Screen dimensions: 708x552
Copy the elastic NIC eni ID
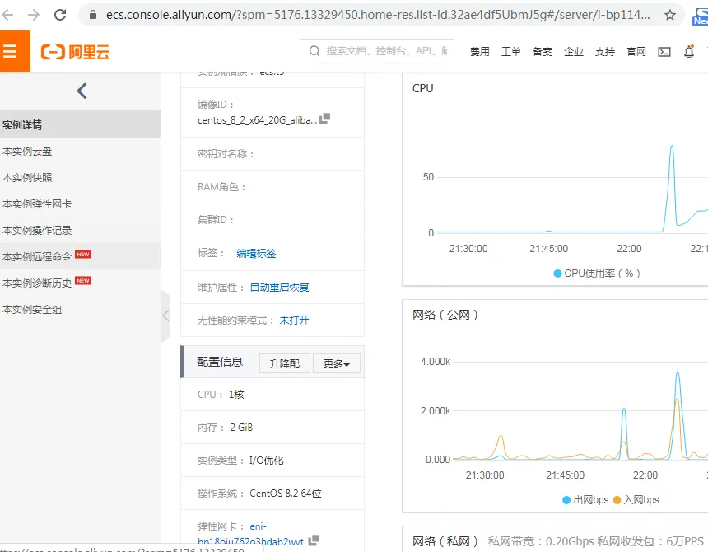[x=314, y=540]
